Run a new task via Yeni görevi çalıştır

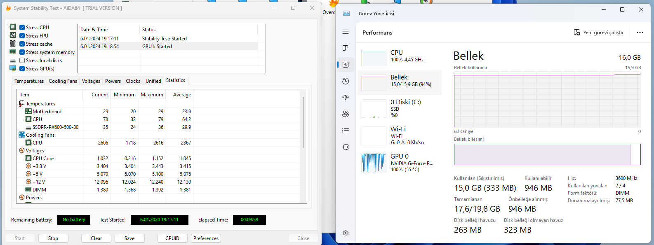pyautogui.click(x=599, y=33)
